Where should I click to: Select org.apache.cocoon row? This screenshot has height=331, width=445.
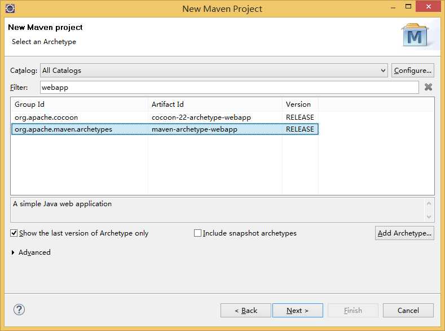(x=165, y=117)
